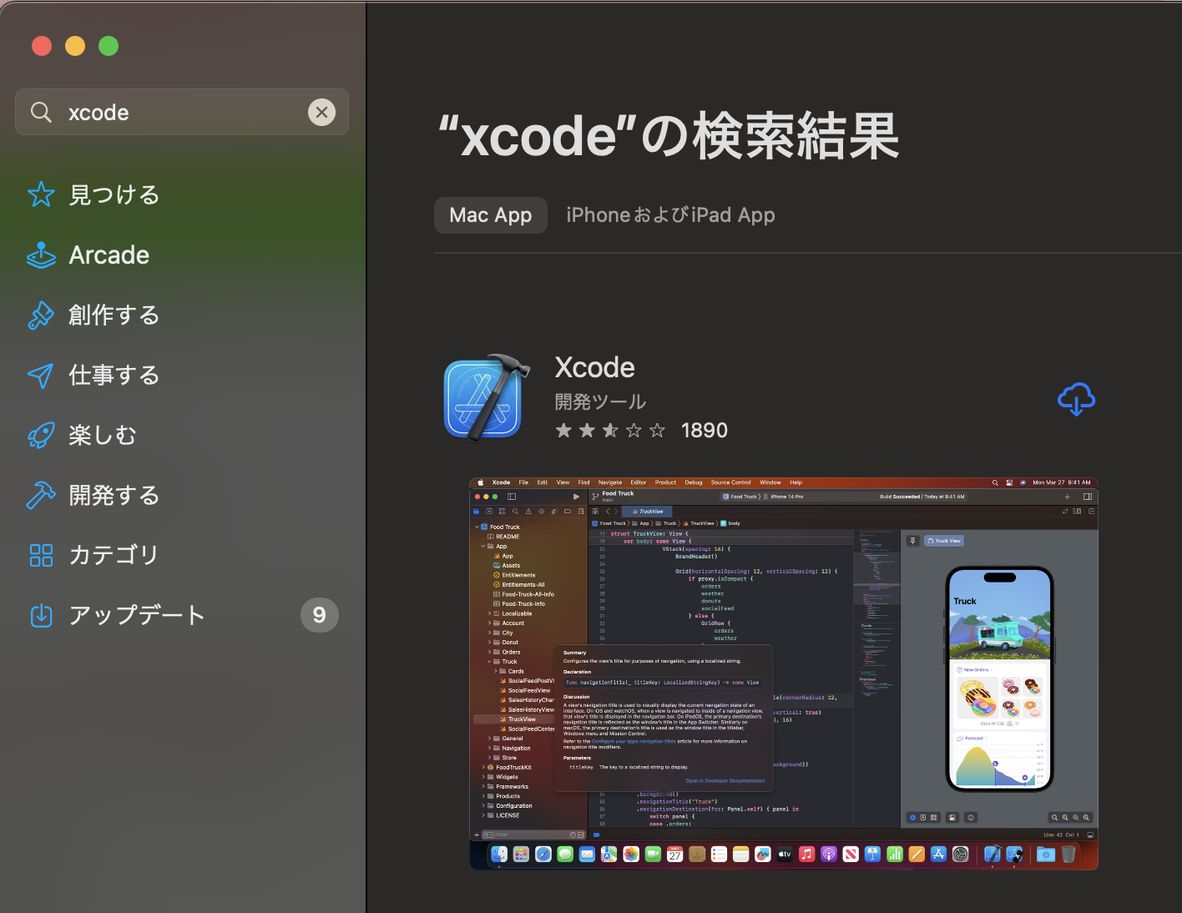Click the cloud download icon for Xcode
Screen dimensions: 1182x913
point(1076,399)
